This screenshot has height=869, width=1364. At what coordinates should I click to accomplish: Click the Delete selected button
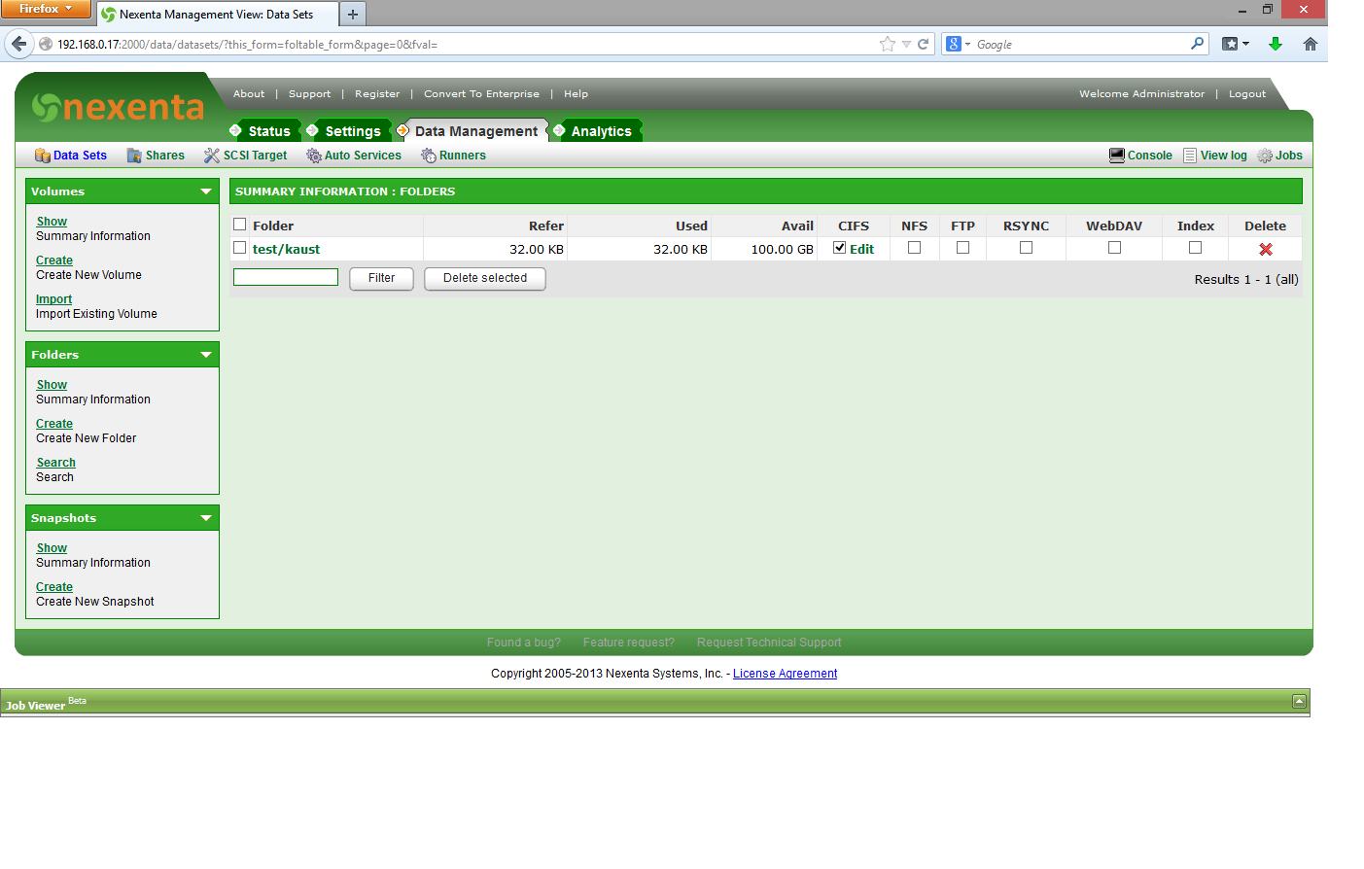[485, 278]
